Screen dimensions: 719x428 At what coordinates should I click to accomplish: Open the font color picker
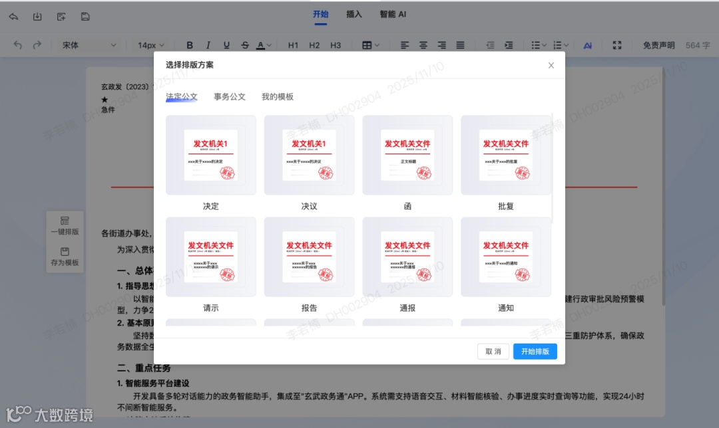(260, 45)
